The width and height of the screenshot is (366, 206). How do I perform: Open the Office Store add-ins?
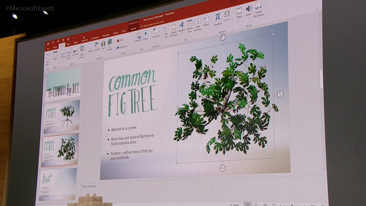point(120,40)
